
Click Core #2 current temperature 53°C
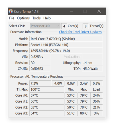[x=47, y=107]
